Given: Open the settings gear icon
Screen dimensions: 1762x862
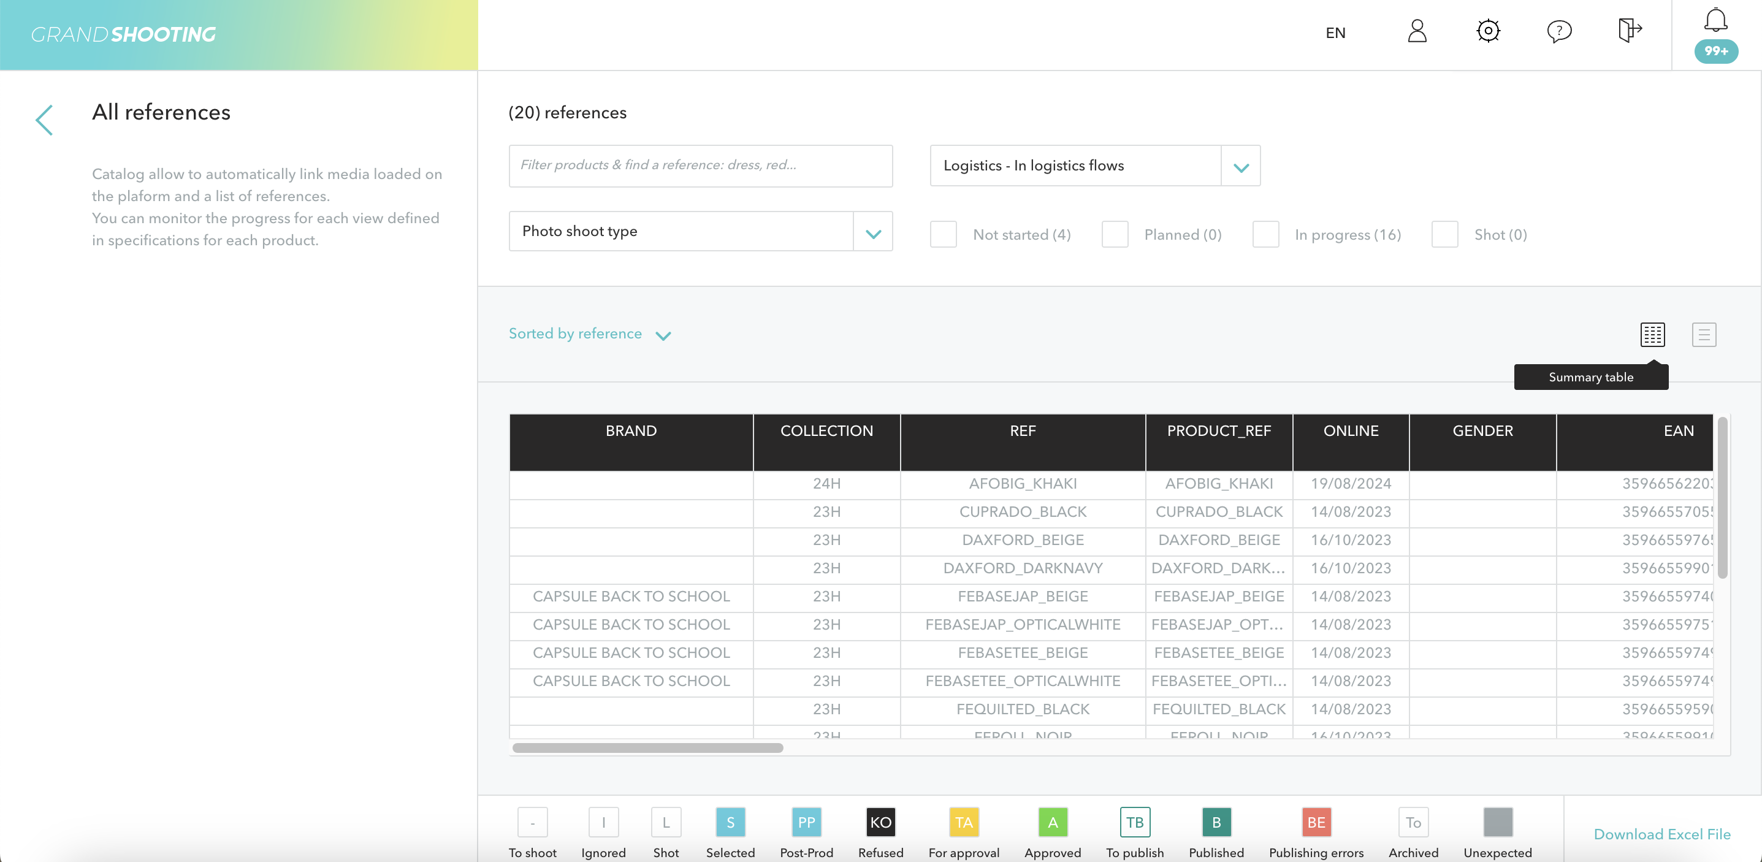Looking at the screenshot, I should [1488, 31].
